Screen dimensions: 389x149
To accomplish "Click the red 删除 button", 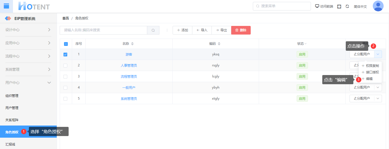I will (241, 30).
